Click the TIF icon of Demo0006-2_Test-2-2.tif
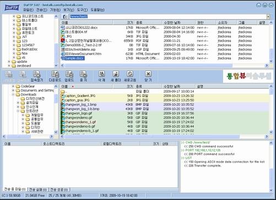The image size is (276, 200). [x=63, y=45]
